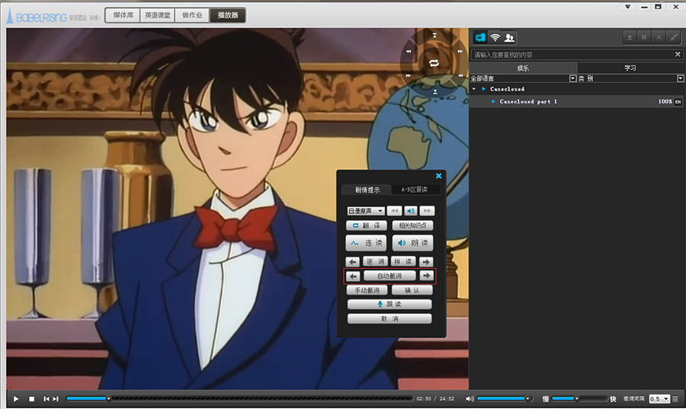
Task: Click the X delete button in sidebar toolbar
Action: tap(659, 37)
